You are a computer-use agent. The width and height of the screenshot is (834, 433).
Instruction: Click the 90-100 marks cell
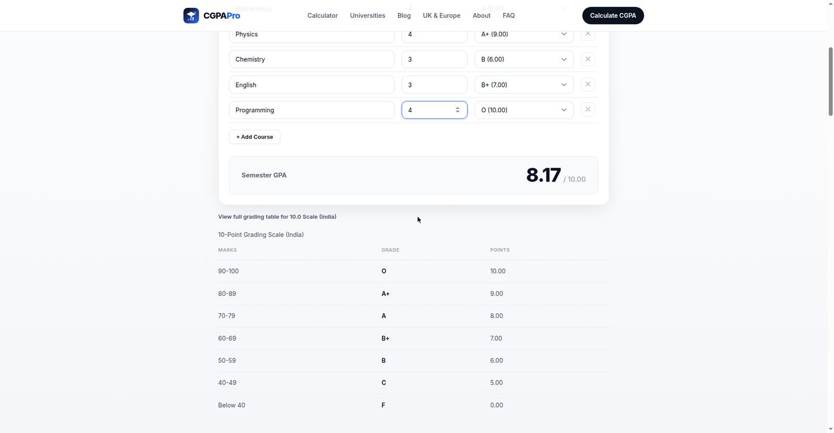point(228,271)
